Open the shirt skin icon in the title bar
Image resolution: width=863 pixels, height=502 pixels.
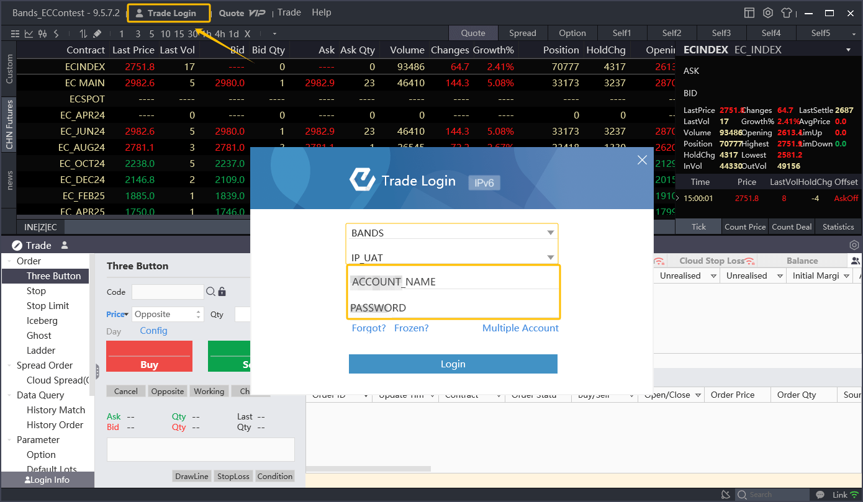pos(787,12)
